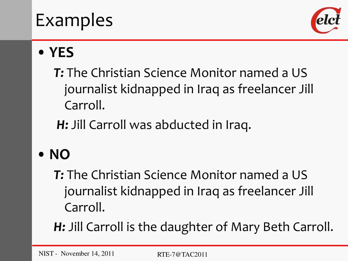Click the red line above the footer
The image size is (348, 261).
coord(190,245)
